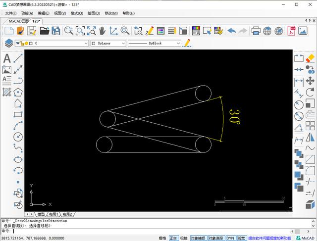Select the Arc tool
317x241 pixels.
18,126
